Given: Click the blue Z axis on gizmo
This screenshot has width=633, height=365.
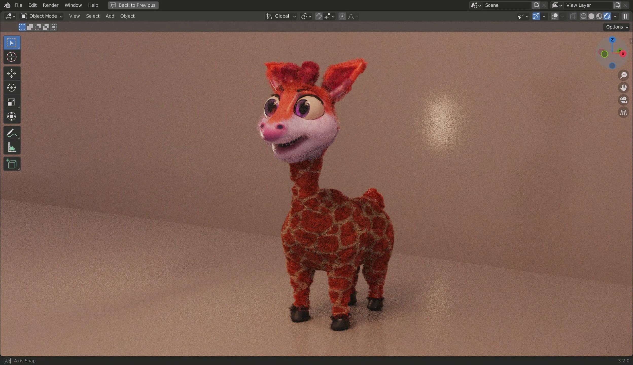Looking at the screenshot, I should [x=612, y=40].
